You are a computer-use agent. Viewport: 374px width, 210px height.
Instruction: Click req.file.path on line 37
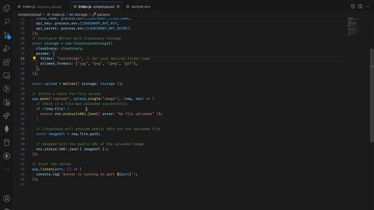point(85,134)
